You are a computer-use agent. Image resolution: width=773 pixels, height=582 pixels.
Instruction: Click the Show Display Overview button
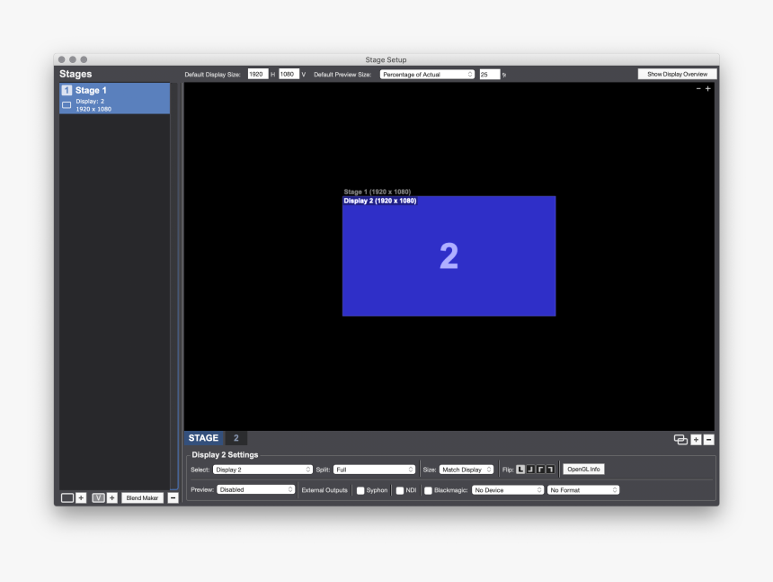676,74
